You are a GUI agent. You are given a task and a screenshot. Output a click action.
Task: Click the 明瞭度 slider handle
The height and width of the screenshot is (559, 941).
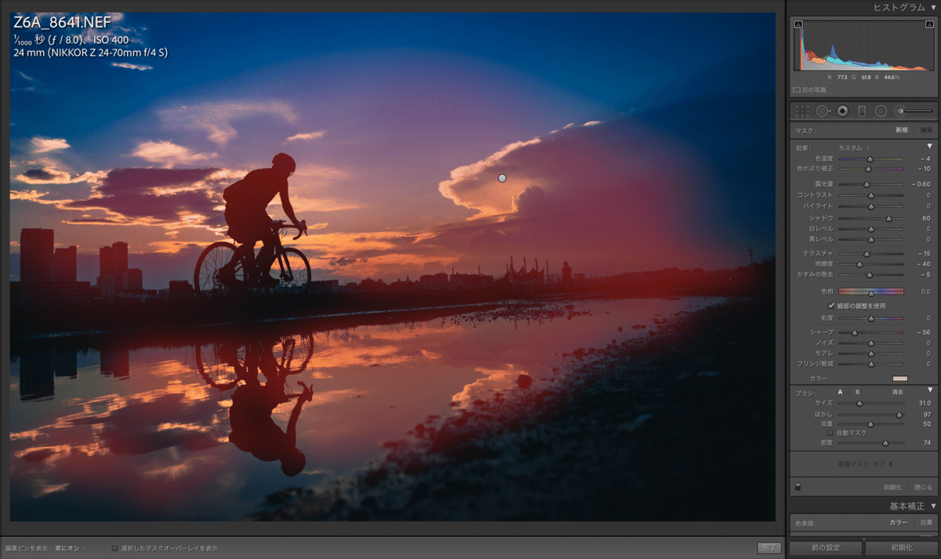tap(859, 264)
